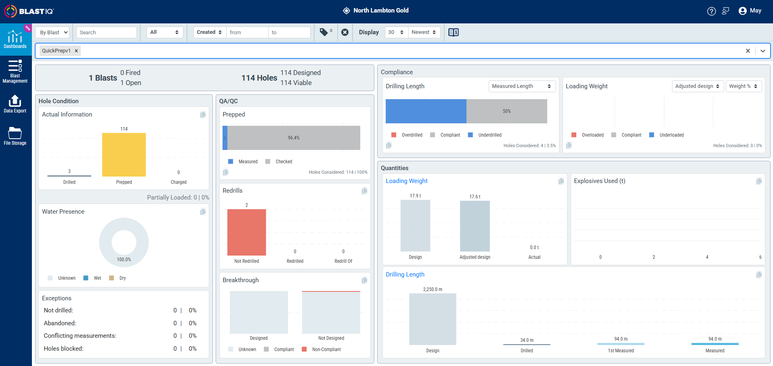Open the By Blast dropdown
773x366 pixels.
(53, 32)
